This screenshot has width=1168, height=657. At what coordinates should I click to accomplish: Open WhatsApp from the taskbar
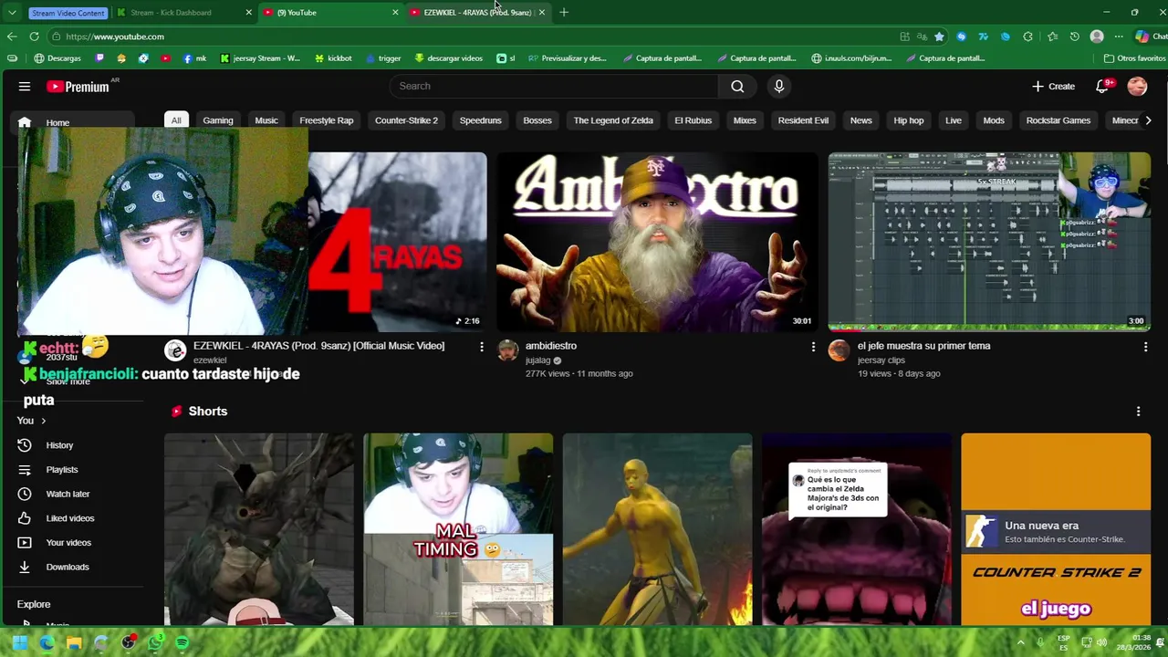156,642
